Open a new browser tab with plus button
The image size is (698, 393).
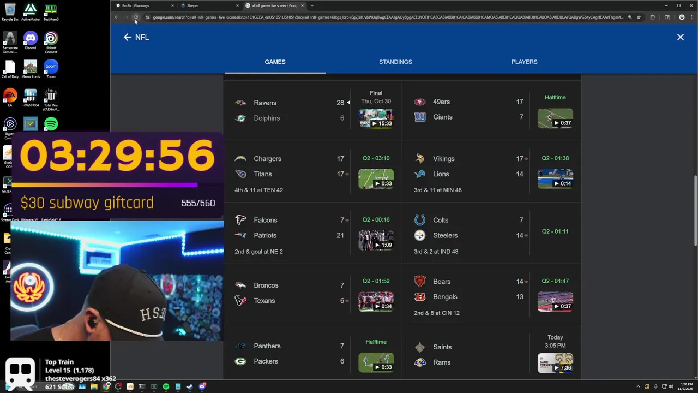tap(312, 5)
